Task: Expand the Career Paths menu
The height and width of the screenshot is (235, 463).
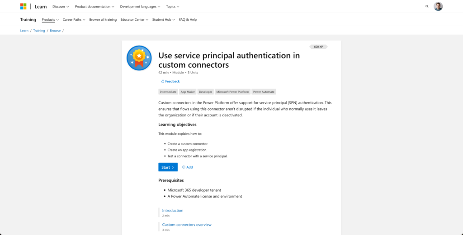Action: pos(74,20)
